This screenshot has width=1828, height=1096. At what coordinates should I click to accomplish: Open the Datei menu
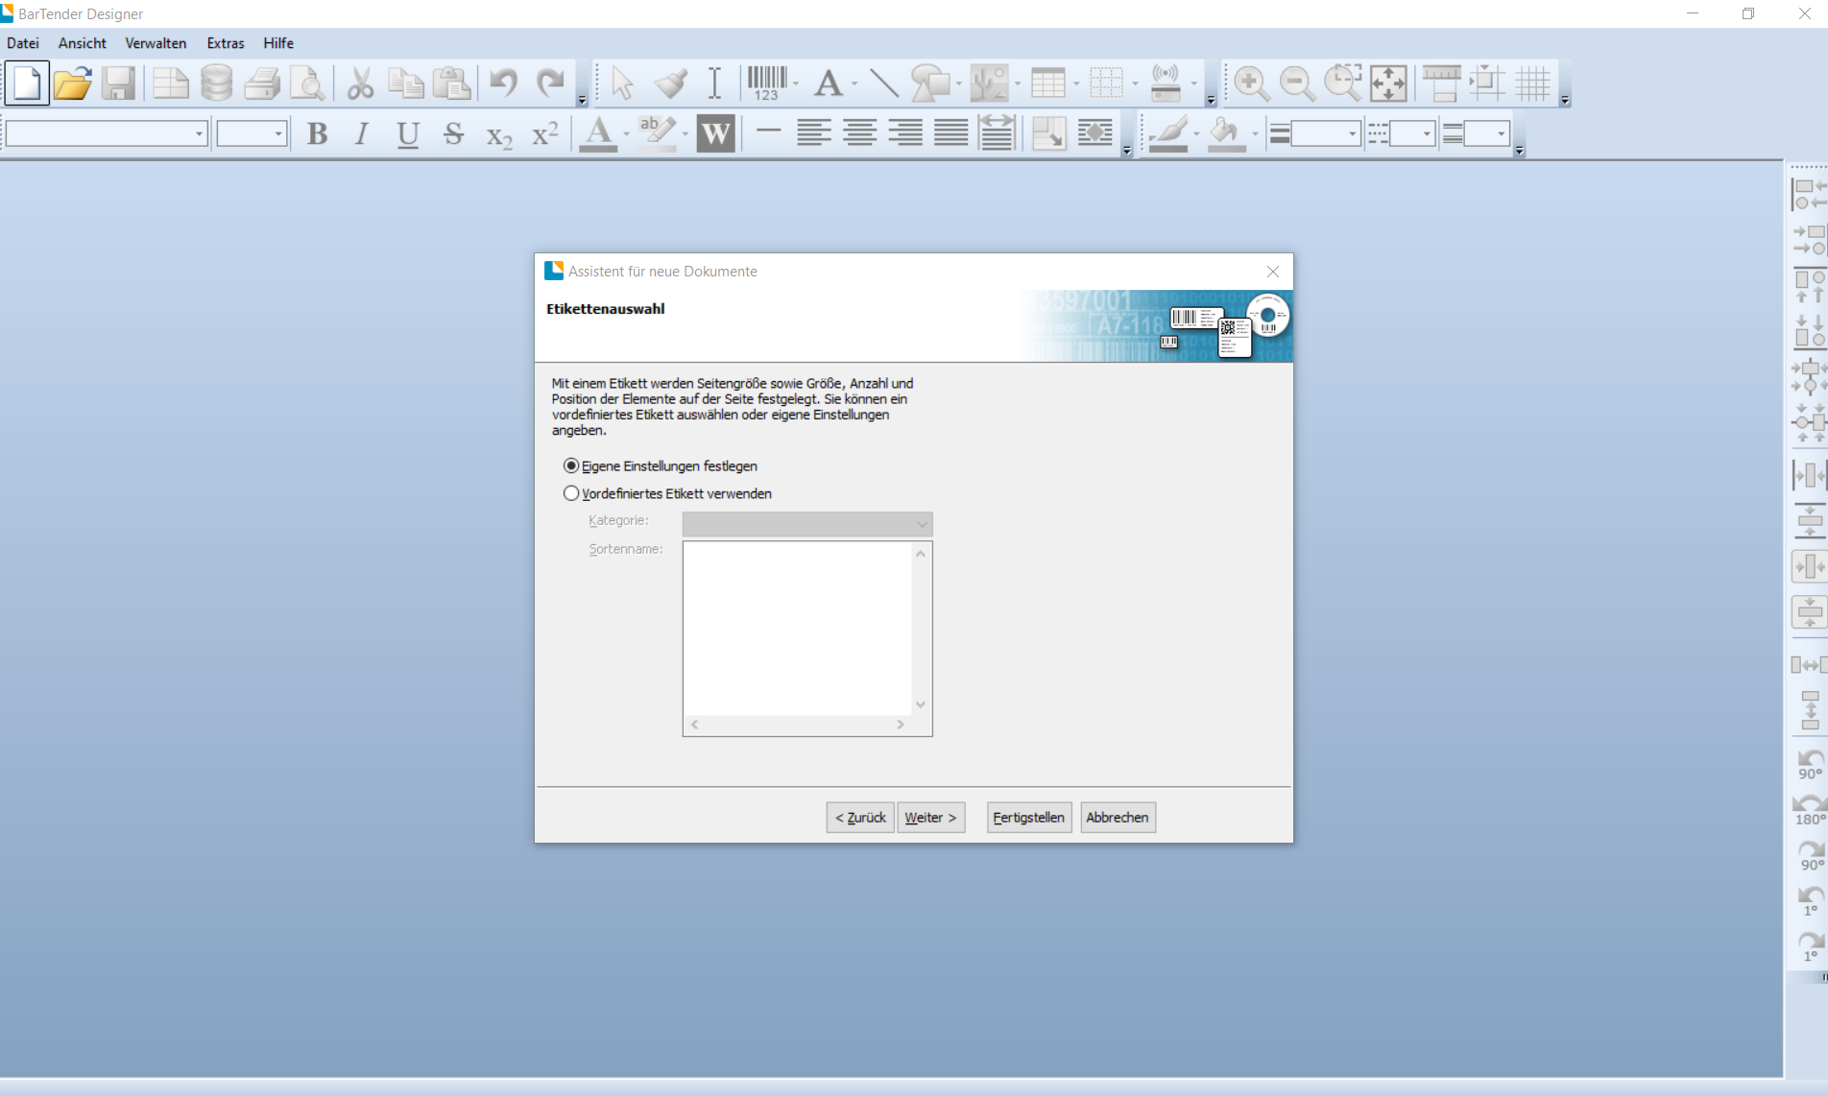pos(23,43)
